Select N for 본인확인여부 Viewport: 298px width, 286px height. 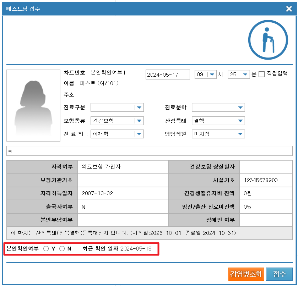[62, 249]
